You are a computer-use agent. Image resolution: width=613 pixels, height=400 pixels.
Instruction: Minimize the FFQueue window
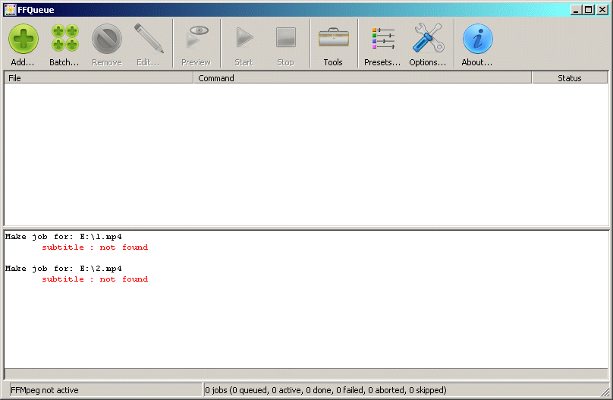(575, 10)
